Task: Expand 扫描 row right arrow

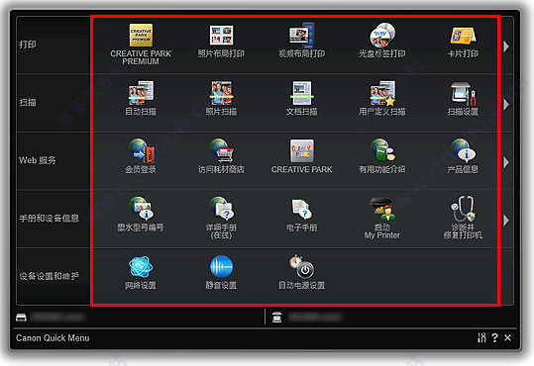Action: coord(506,104)
